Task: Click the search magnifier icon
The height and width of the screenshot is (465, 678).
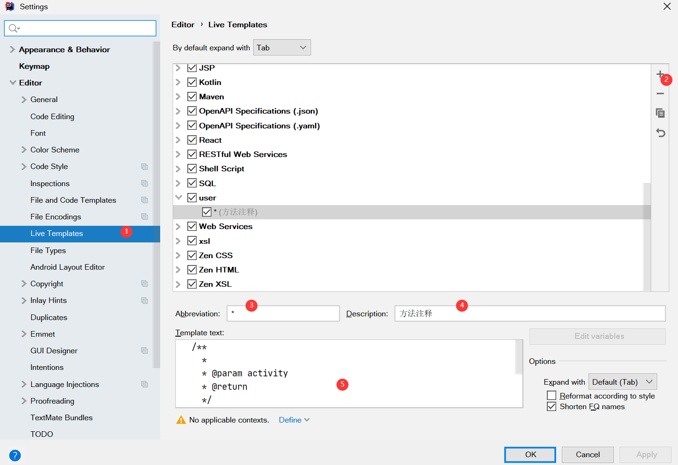Action: click(14, 28)
